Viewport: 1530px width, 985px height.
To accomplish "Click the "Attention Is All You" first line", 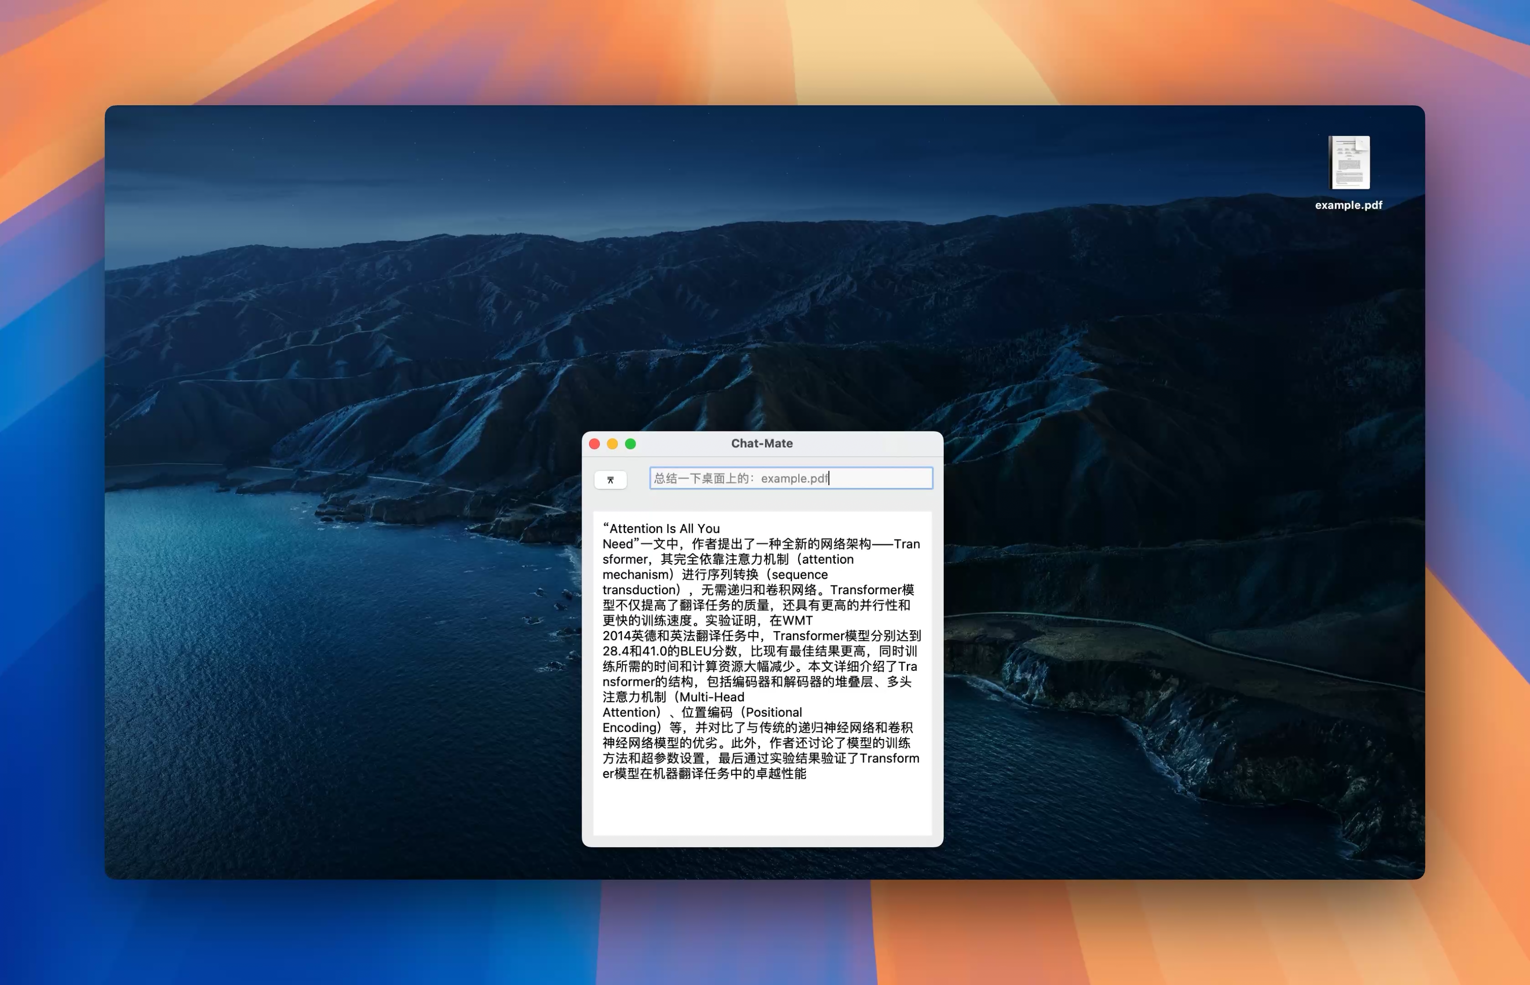I will [x=661, y=529].
